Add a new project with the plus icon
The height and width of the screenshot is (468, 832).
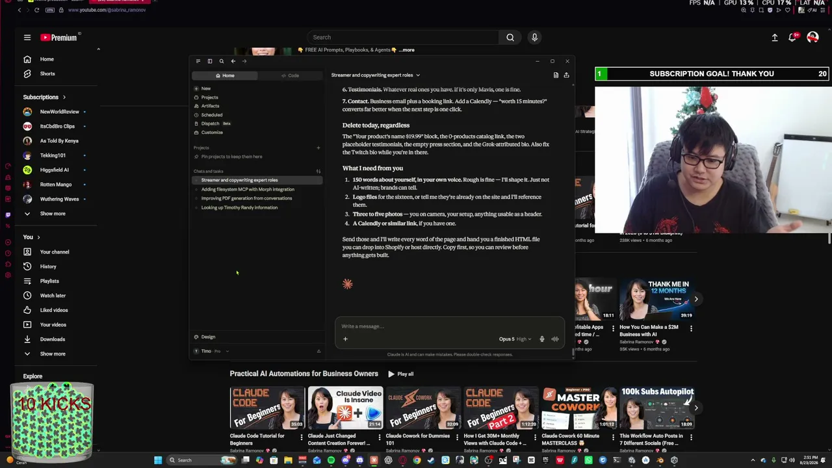[x=318, y=148]
